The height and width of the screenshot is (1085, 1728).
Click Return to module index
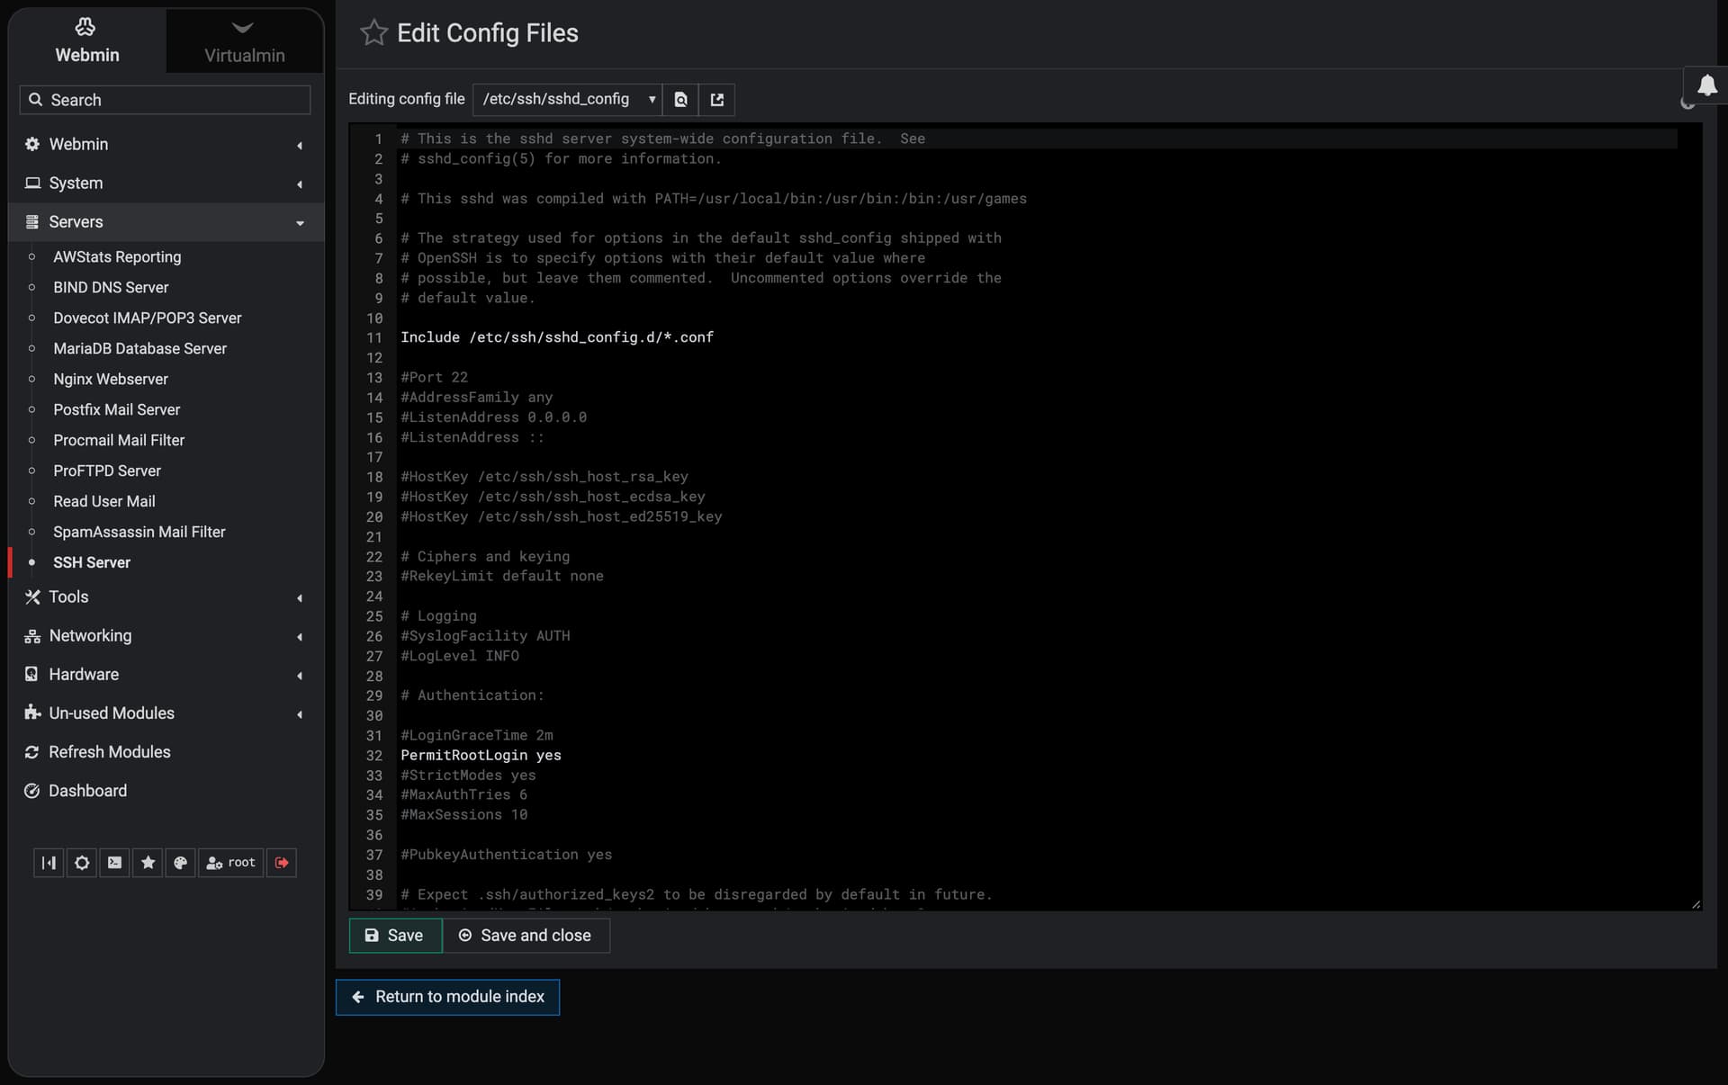[x=447, y=997]
